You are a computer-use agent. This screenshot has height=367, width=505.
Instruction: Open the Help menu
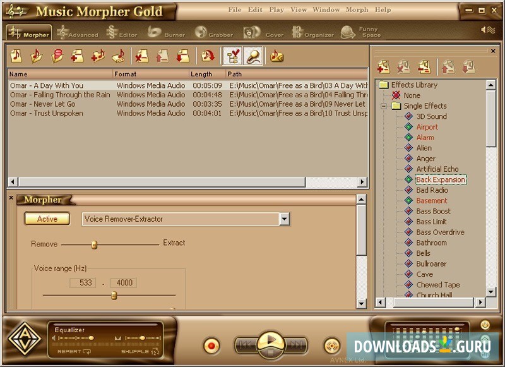click(x=383, y=9)
